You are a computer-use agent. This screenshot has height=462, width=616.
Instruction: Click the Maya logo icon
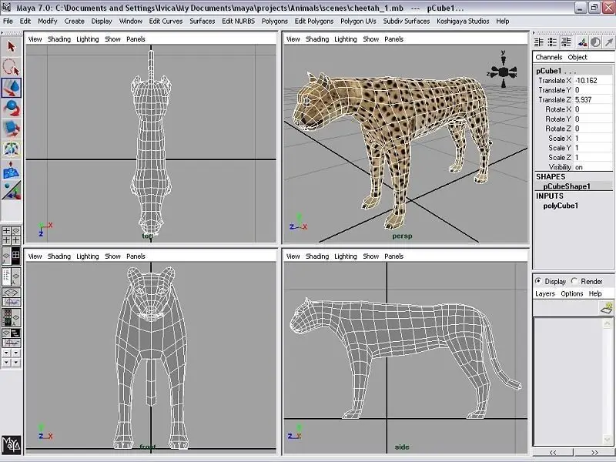point(11,444)
